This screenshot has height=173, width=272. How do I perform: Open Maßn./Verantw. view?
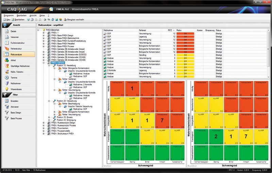19,72
